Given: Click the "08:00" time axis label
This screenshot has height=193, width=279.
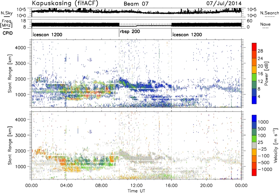Looking at the screenshot, I should coord(101,186).
